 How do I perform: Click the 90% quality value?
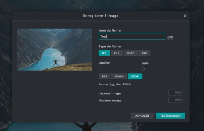click(145, 64)
